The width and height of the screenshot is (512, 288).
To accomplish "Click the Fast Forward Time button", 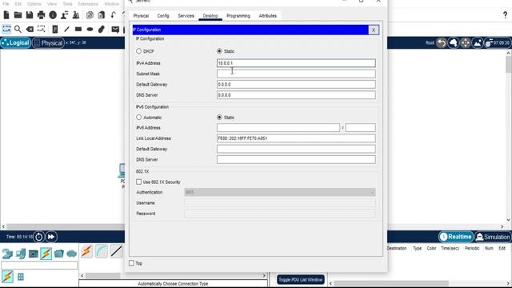I will click(51, 237).
